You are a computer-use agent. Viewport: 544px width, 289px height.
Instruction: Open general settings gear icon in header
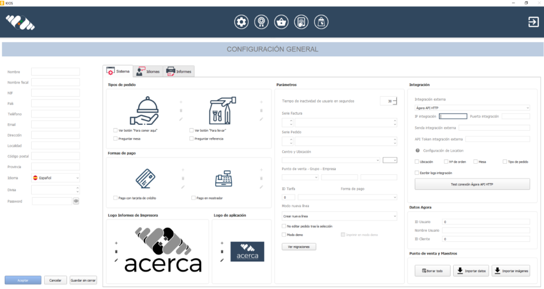pyautogui.click(x=241, y=22)
